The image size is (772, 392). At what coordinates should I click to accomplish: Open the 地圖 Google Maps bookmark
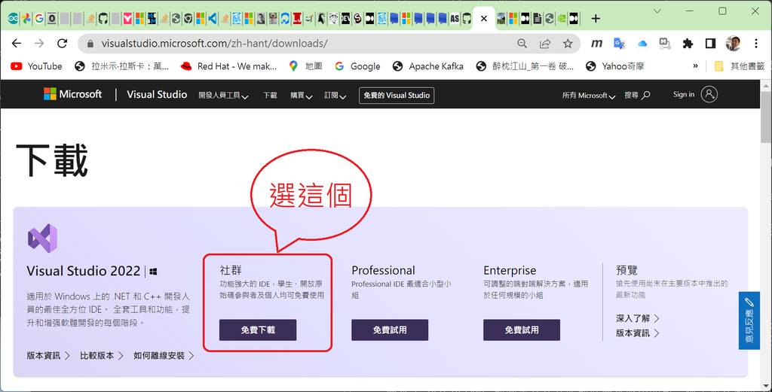[x=306, y=66]
